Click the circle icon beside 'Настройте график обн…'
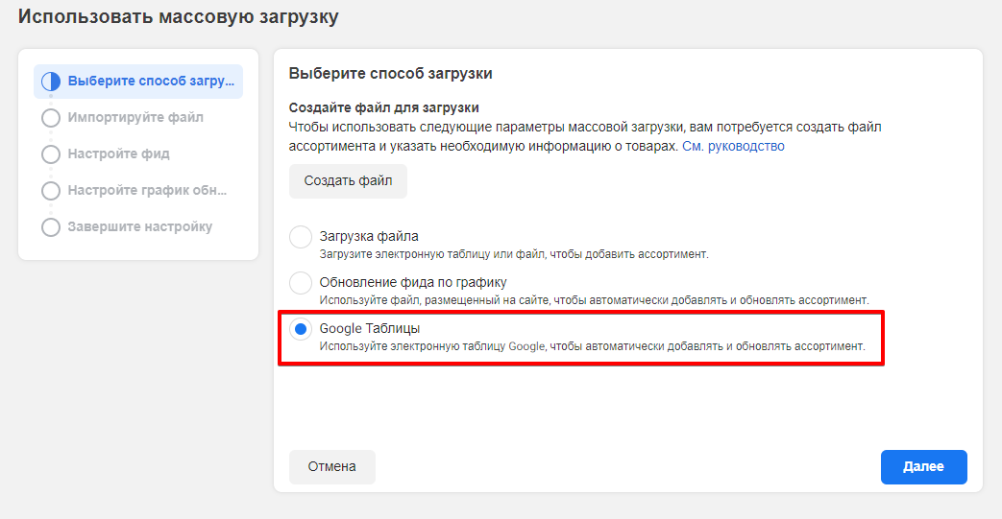Image resolution: width=1002 pixels, height=519 pixels. [51, 191]
